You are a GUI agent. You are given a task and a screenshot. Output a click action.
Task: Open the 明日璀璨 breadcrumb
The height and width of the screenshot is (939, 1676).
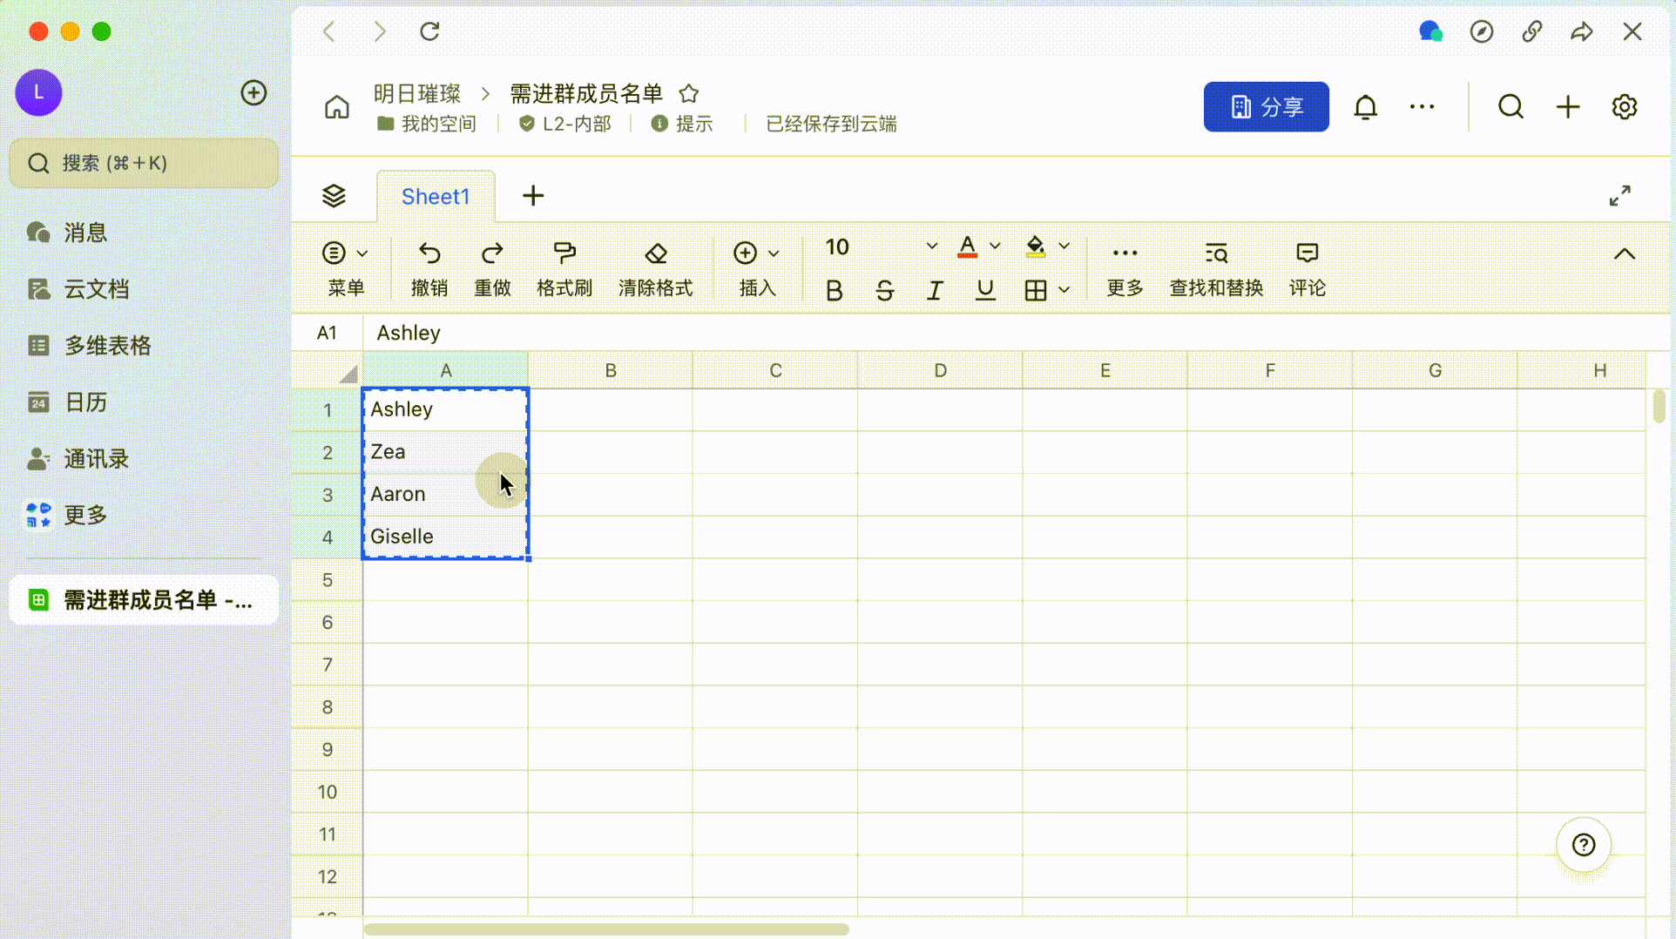417,93
